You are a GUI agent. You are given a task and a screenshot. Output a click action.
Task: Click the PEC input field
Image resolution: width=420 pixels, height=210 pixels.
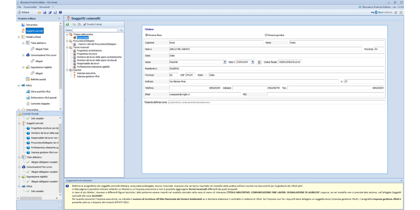(325, 94)
